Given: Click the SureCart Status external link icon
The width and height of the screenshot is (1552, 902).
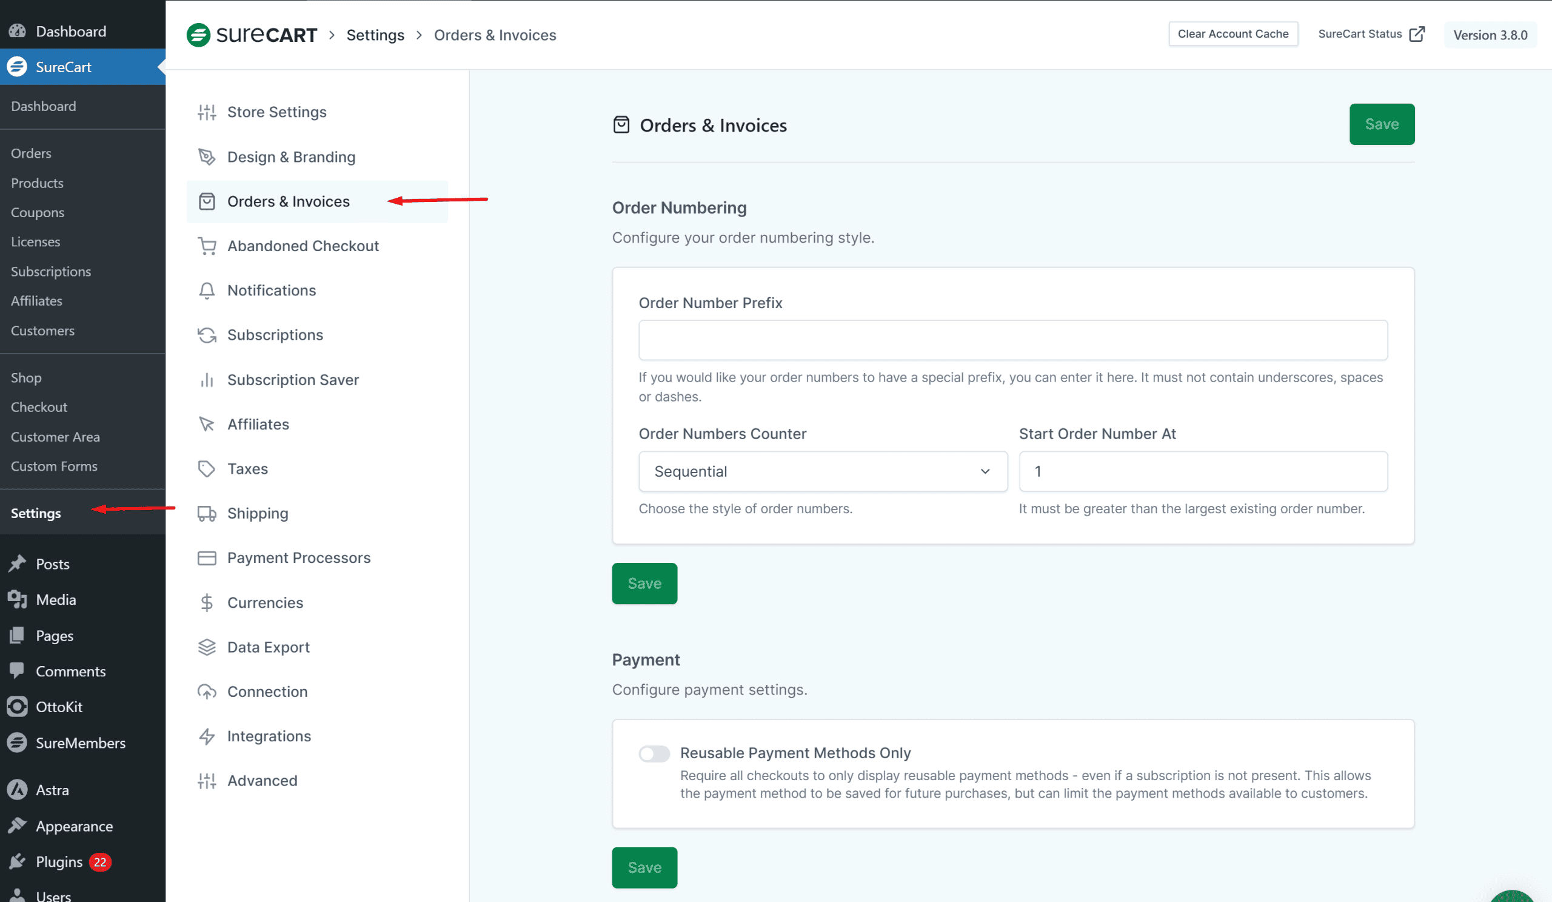Looking at the screenshot, I should tap(1417, 34).
